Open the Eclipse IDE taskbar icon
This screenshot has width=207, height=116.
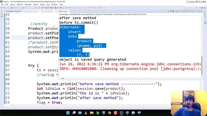[121, 113]
